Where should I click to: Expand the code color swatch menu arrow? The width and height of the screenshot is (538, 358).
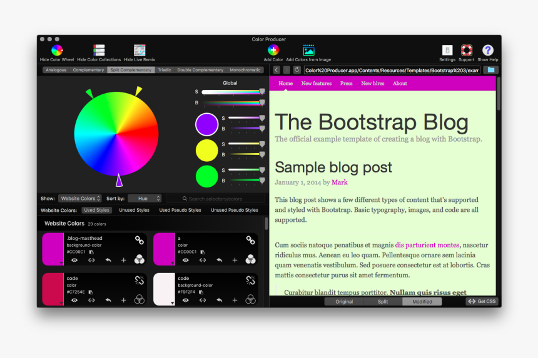point(61,303)
